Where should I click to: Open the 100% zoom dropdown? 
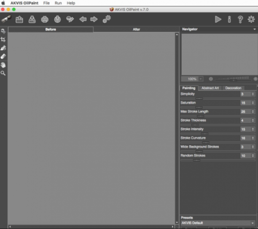pos(201,79)
